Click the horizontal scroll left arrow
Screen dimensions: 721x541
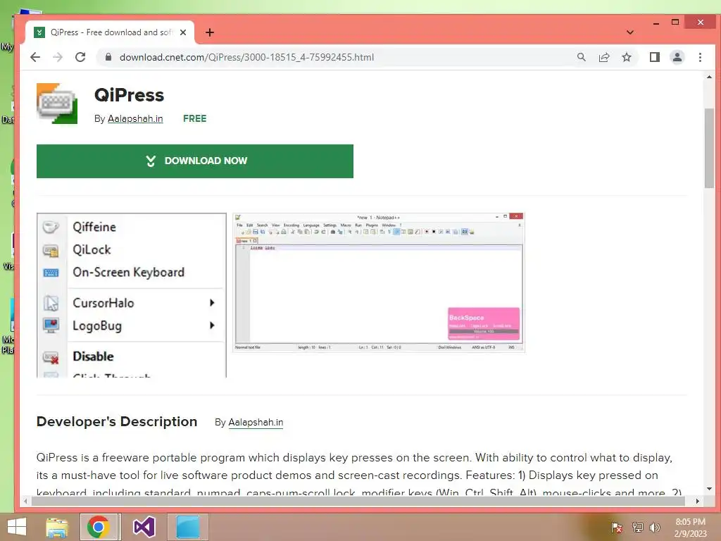coord(26,501)
